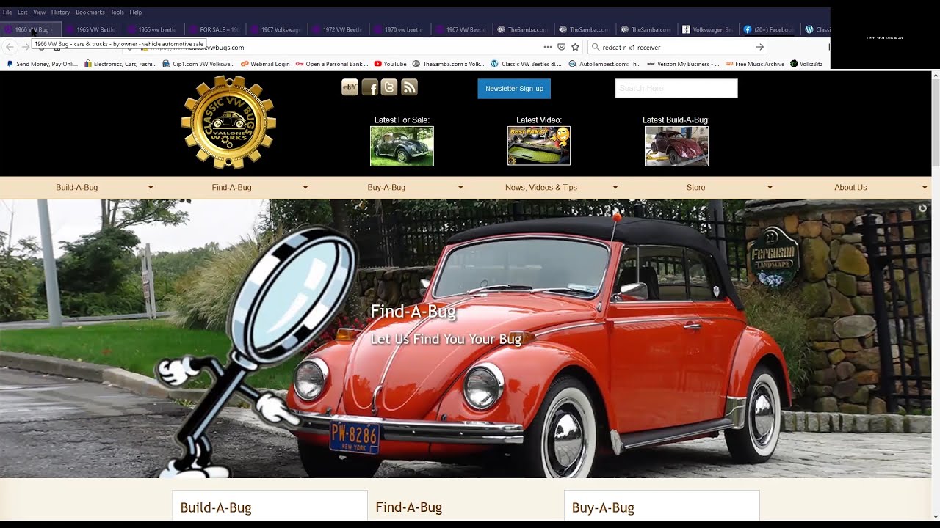Switch to the 1965 VW Beetle tab
Screen dimensions: 940x528
92,29
